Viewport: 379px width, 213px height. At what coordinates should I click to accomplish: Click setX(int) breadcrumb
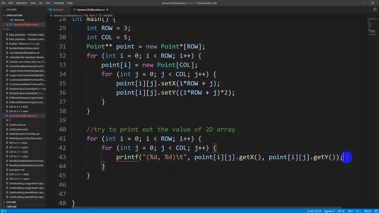pyautogui.click(x=108, y=15)
